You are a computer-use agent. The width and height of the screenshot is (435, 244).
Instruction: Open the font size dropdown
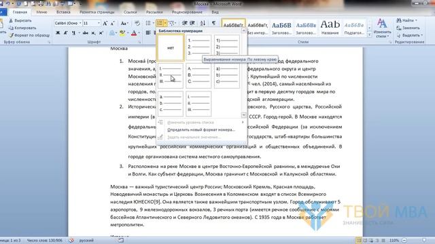point(99,23)
